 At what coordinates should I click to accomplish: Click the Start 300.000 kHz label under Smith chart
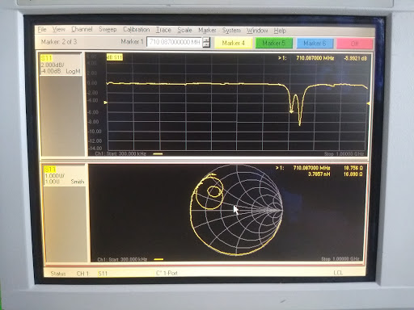tap(128, 259)
